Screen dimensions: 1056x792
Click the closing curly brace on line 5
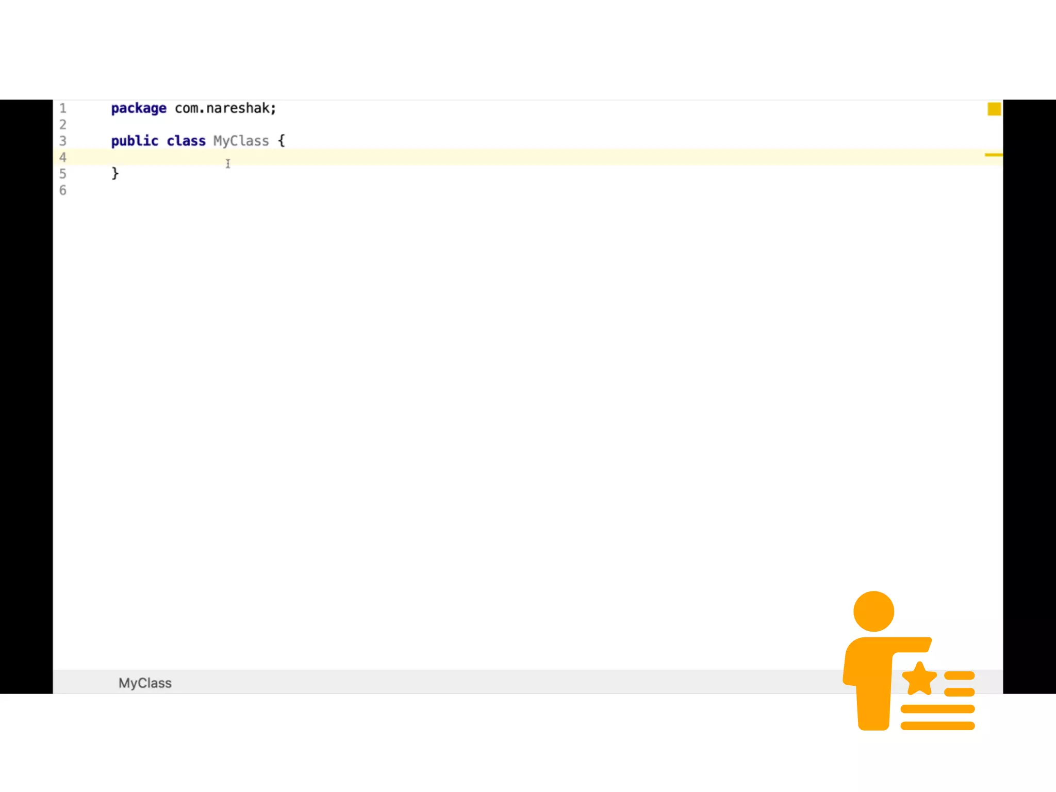point(115,174)
